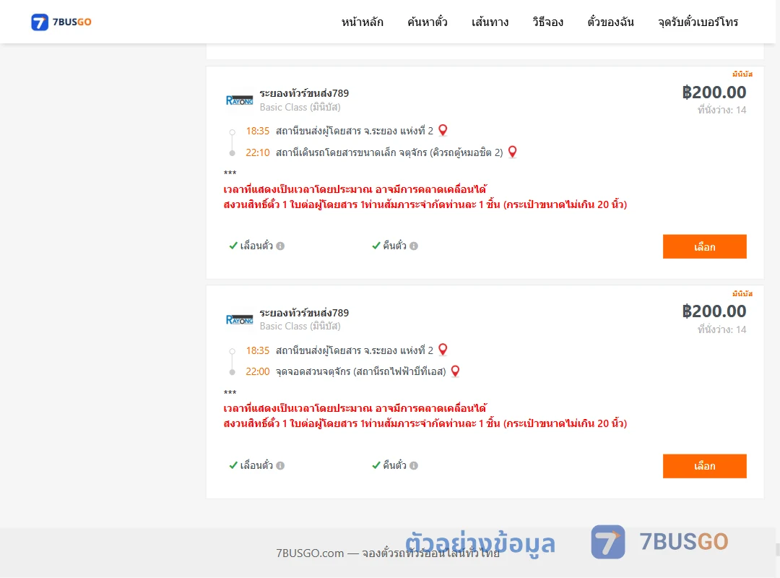The image size is (780, 578).
Task: Open map pin for Rayong station, second trip
Action: pos(443,350)
